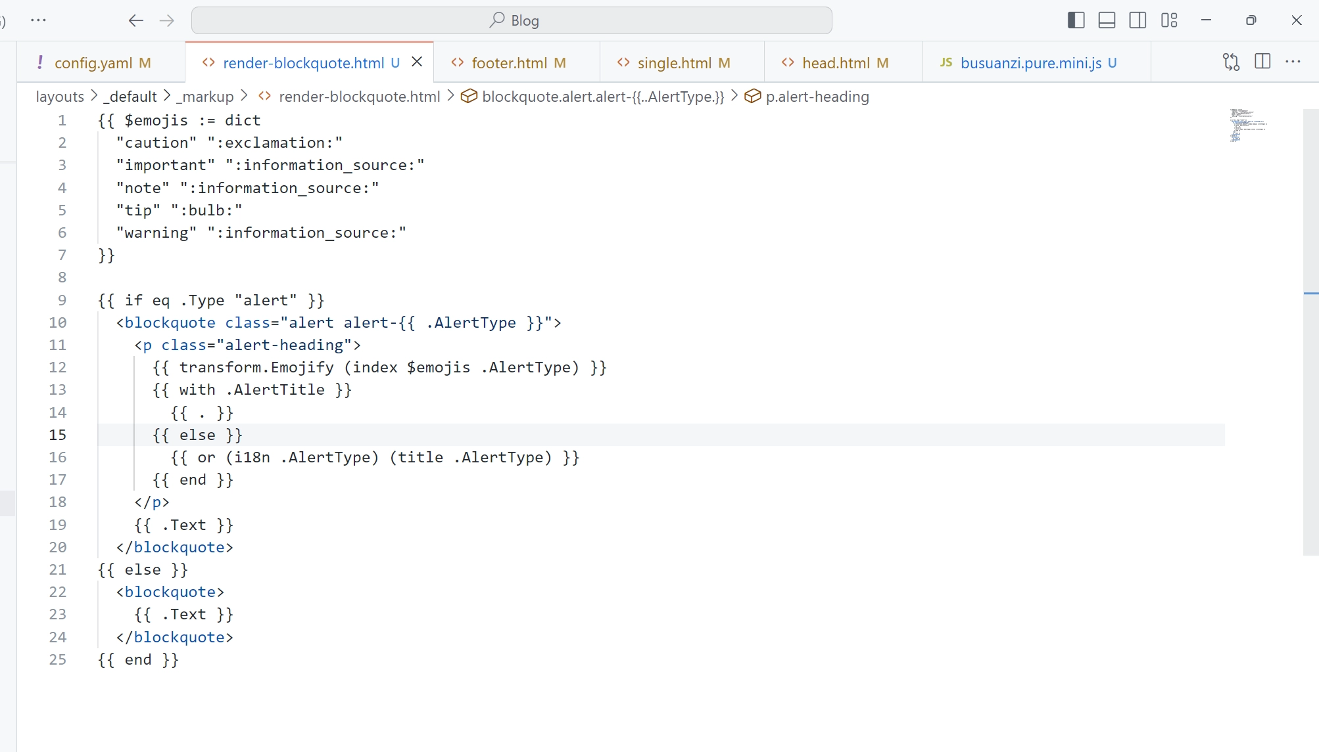This screenshot has width=1319, height=752.
Task: Click "if eq .Type" condition line
Action: [211, 300]
